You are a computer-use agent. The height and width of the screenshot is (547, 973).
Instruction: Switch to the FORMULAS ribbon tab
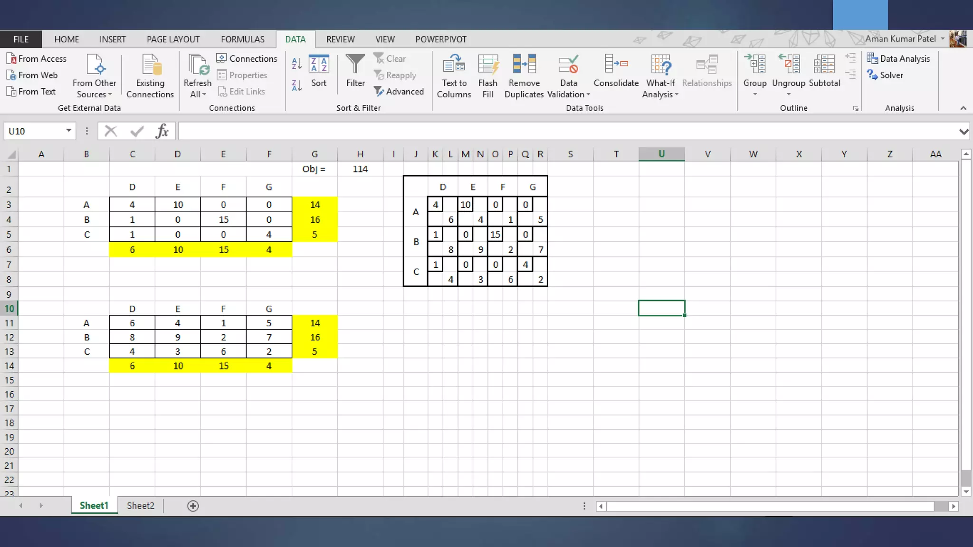(242, 39)
